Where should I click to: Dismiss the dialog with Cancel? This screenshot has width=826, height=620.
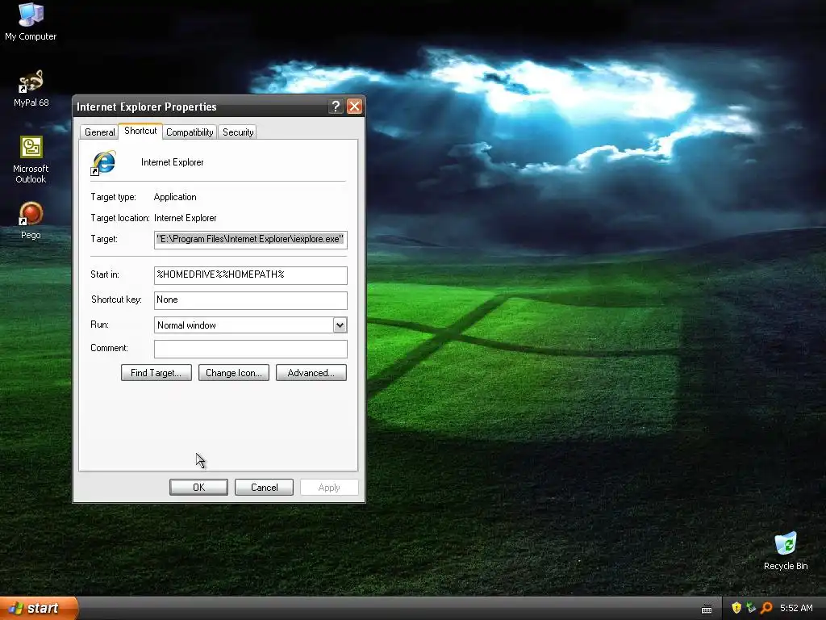pyautogui.click(x=264, y=487)
